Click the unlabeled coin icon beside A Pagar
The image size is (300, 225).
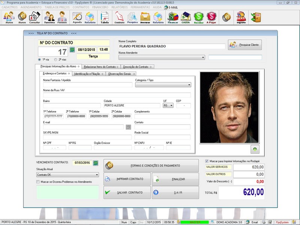226,17
